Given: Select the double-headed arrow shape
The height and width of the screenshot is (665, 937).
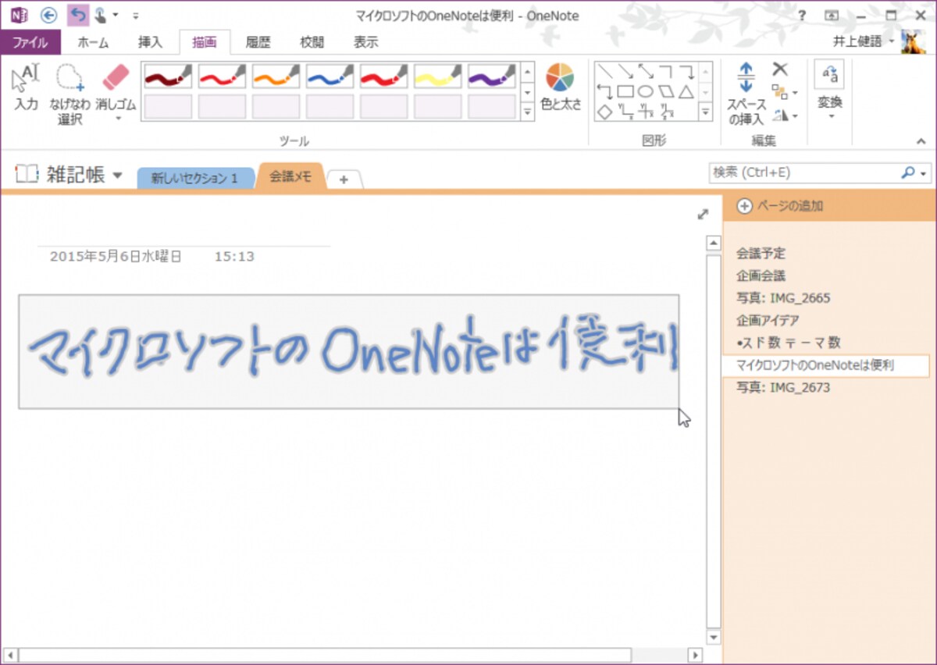Looking at the screenshot, I should 645,72.
